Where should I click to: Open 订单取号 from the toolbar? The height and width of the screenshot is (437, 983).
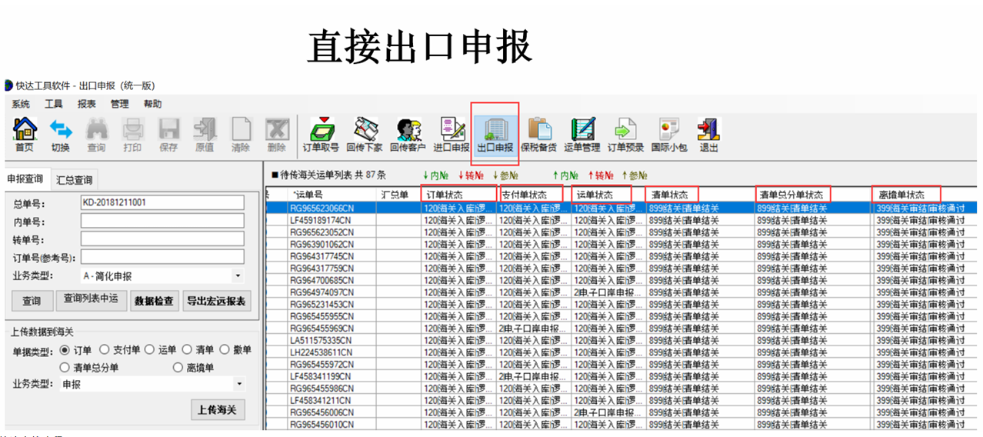pos(321,133)
